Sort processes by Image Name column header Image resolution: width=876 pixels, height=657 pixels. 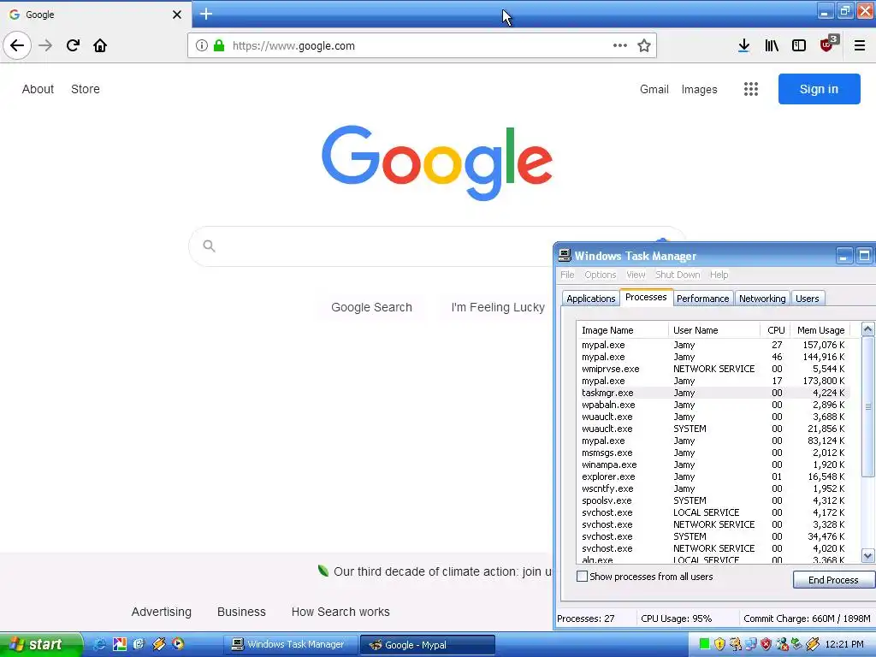point(623,330)
